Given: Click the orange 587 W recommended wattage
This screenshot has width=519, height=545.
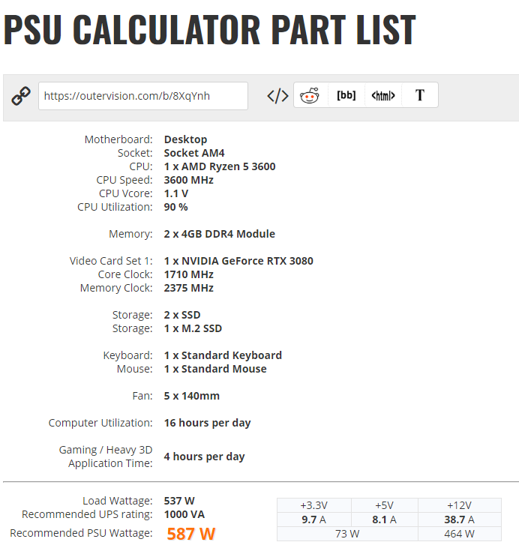Looking at the screenshot, I should coord(190,534).
